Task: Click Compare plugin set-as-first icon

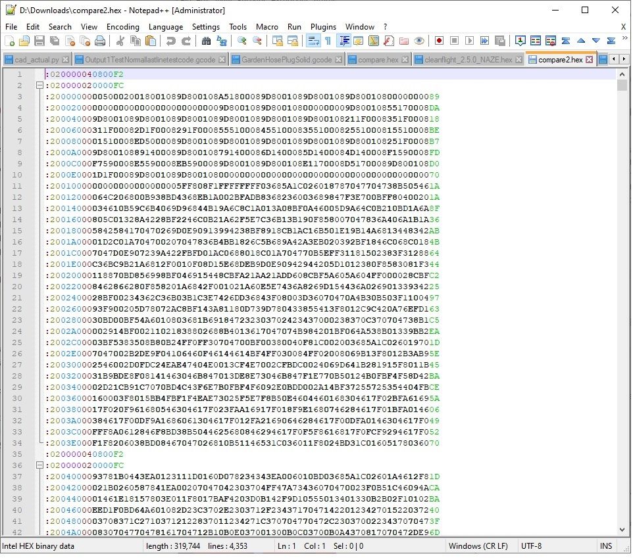Action: 520,41
